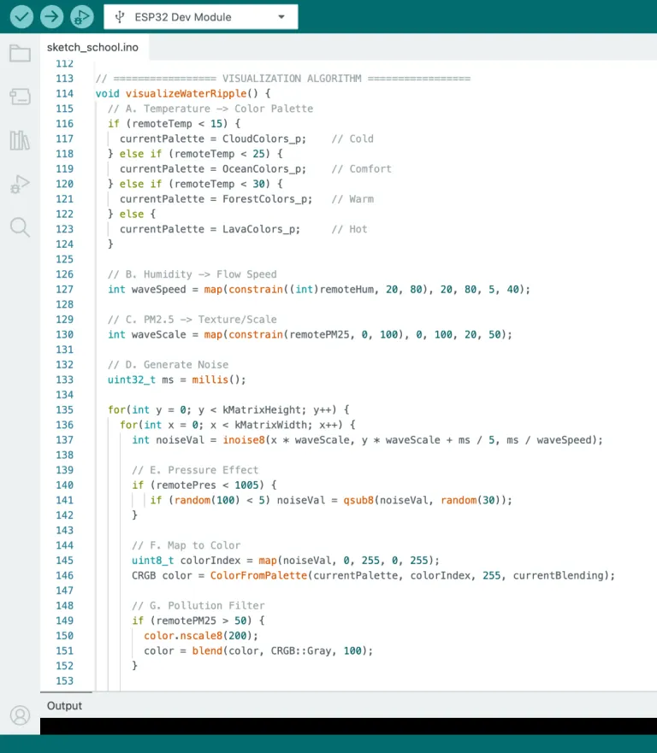Click line number 127 in gutter
Image resolution: width=657 pixels, height=753 pixels.
coord(64,290)
